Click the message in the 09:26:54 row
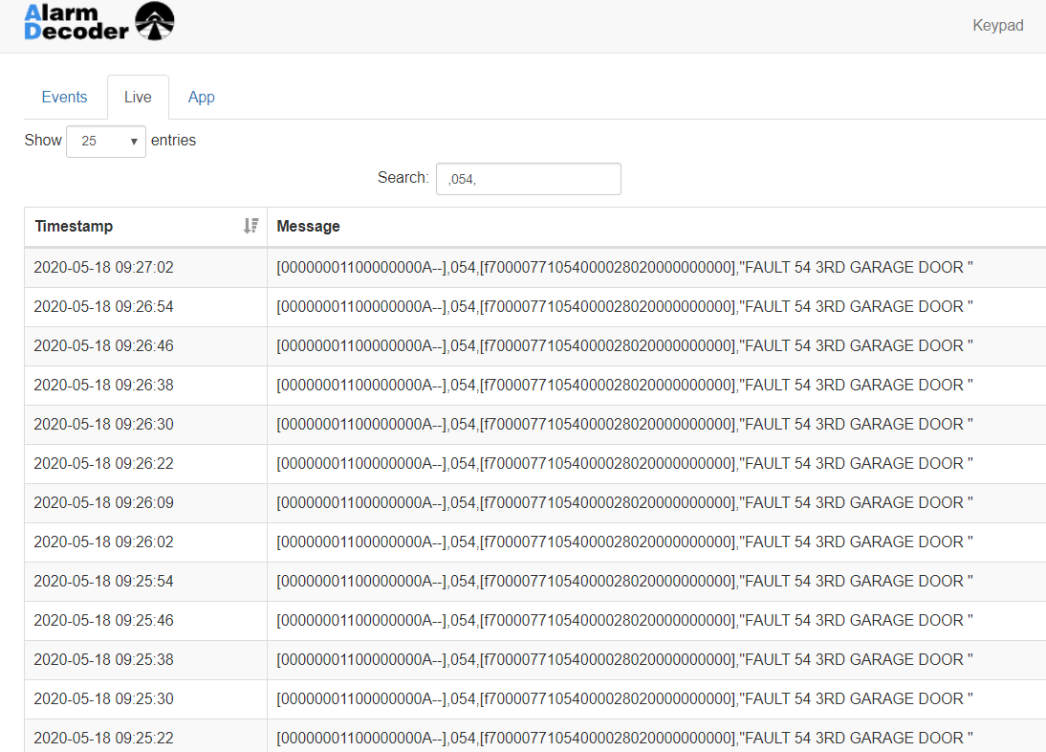 click(x=624, y=306)
